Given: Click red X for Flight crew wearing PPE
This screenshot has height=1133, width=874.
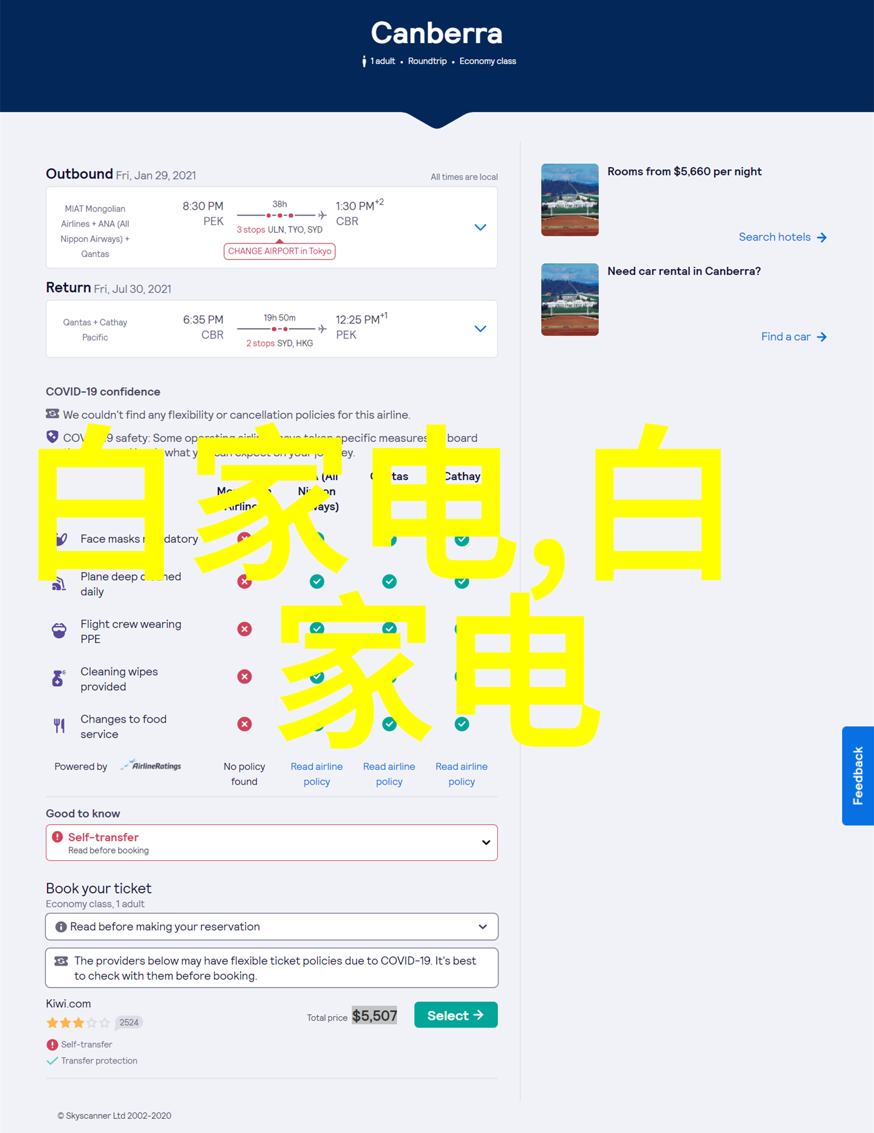Looking at the screenshot, I should pyautogui.click(x=245, y=629).
